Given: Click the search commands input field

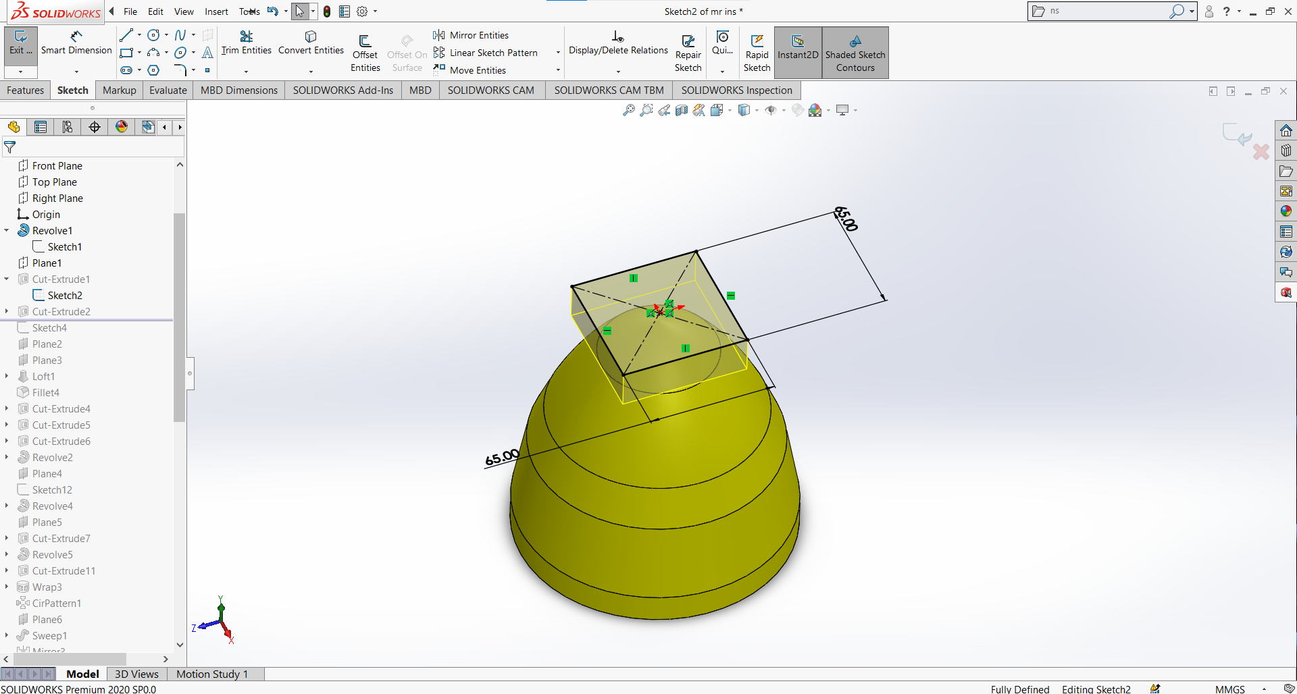Looking at the screenshot, I should point(1108,11).
